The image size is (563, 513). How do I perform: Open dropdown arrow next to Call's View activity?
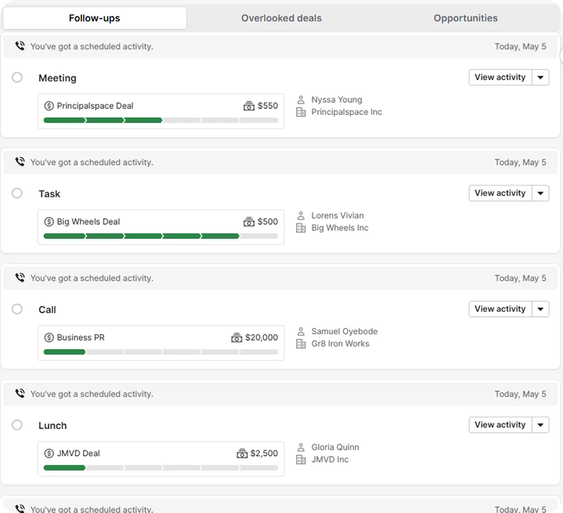point(541,309)
